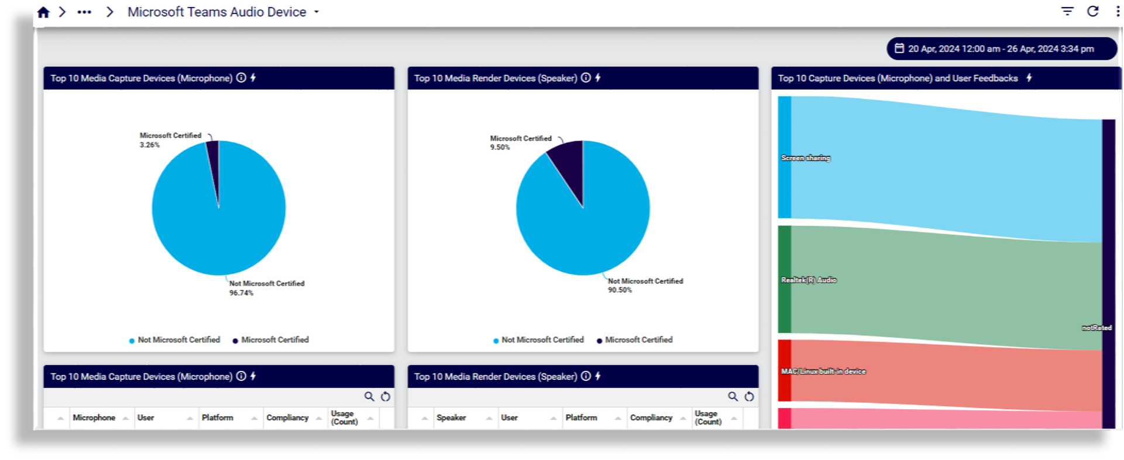Search in the Microphone table
This screenshot has height=460, width=1124.
pyautogui.click(x=369, y=397)
